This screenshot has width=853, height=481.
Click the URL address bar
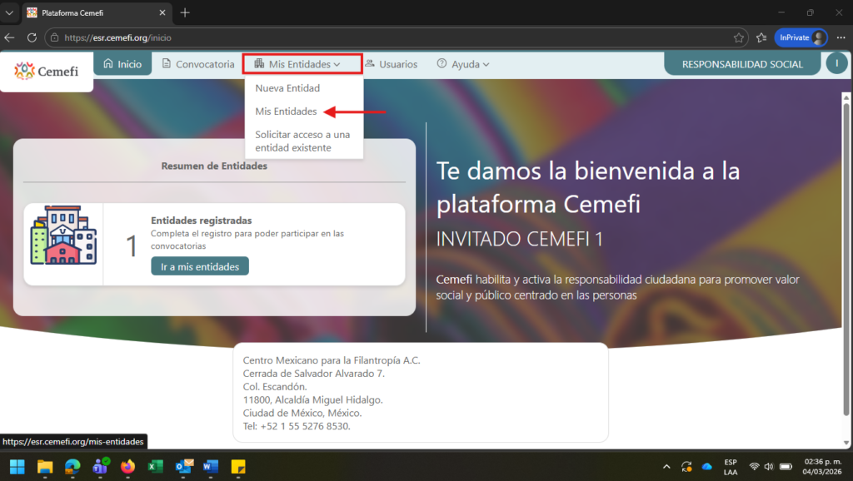[375, 37]
